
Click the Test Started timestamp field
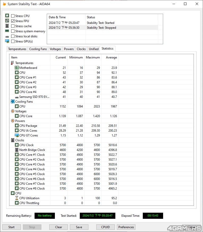98,215
